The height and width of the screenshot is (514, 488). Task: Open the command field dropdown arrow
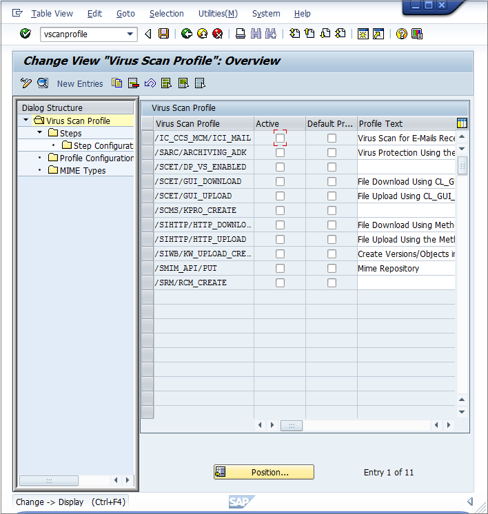130,34
